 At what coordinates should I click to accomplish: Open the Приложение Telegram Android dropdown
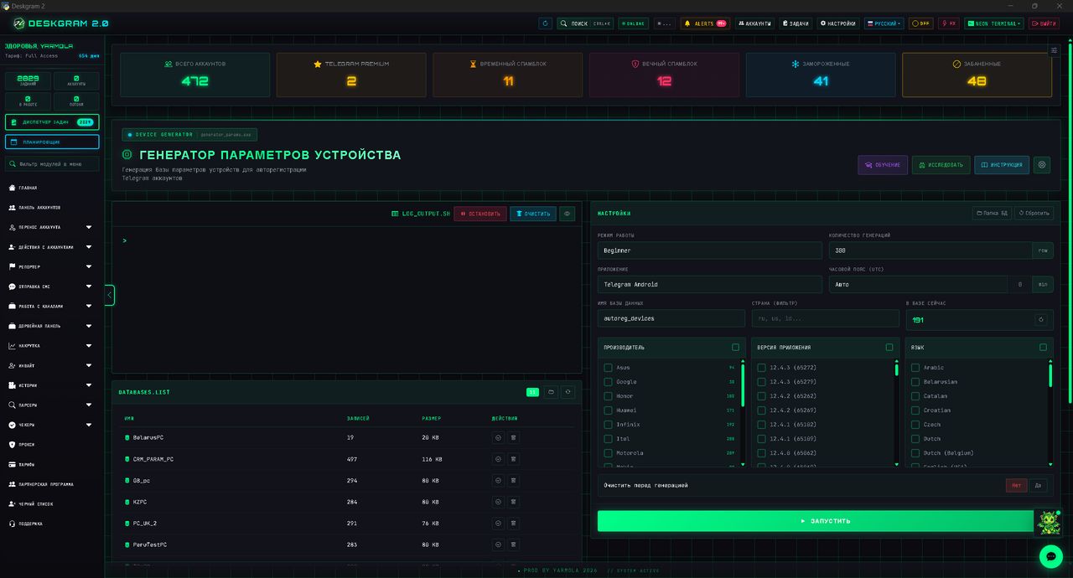710,285
